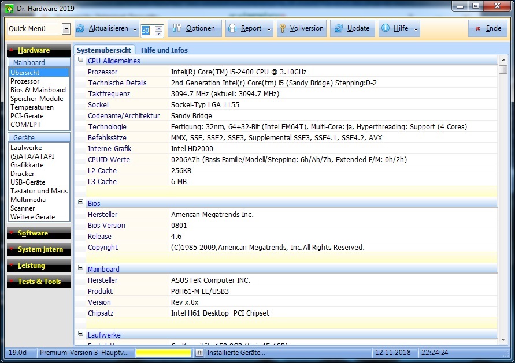Click the yellow progress bar in status bar
Image resolution: width=515 pixels, height=363 pixels.
point(163,353)
